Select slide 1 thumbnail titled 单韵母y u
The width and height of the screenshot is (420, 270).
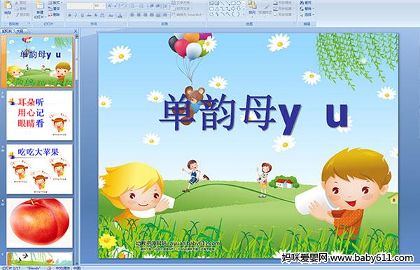tap(40, 62)
